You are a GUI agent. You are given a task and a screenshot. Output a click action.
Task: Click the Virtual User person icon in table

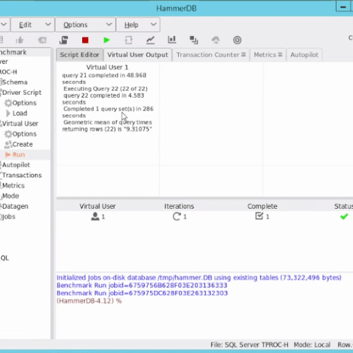point(95,217)
